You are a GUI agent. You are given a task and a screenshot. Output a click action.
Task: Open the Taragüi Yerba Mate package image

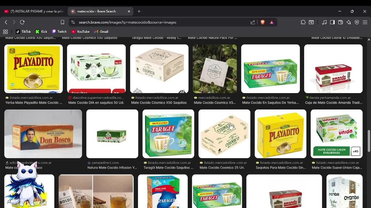tap(163, 191)
